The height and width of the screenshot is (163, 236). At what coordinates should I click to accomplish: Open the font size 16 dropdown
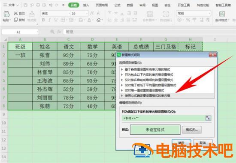click(87, 14)
